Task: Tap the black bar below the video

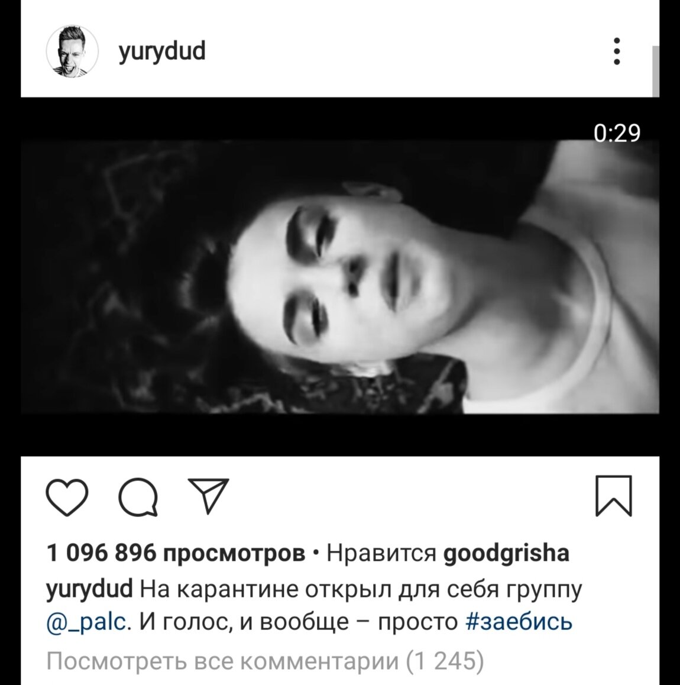Action: 340,435
